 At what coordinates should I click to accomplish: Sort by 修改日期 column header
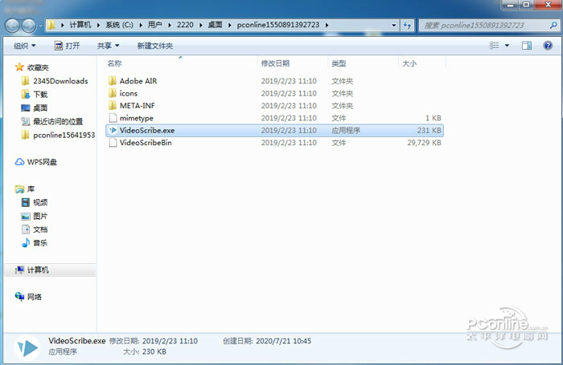click(x=275, y=63)
